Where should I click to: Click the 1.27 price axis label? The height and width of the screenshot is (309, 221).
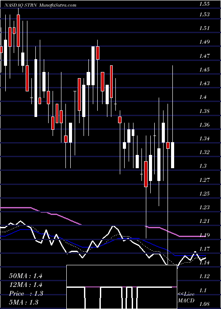click(204, 180)
